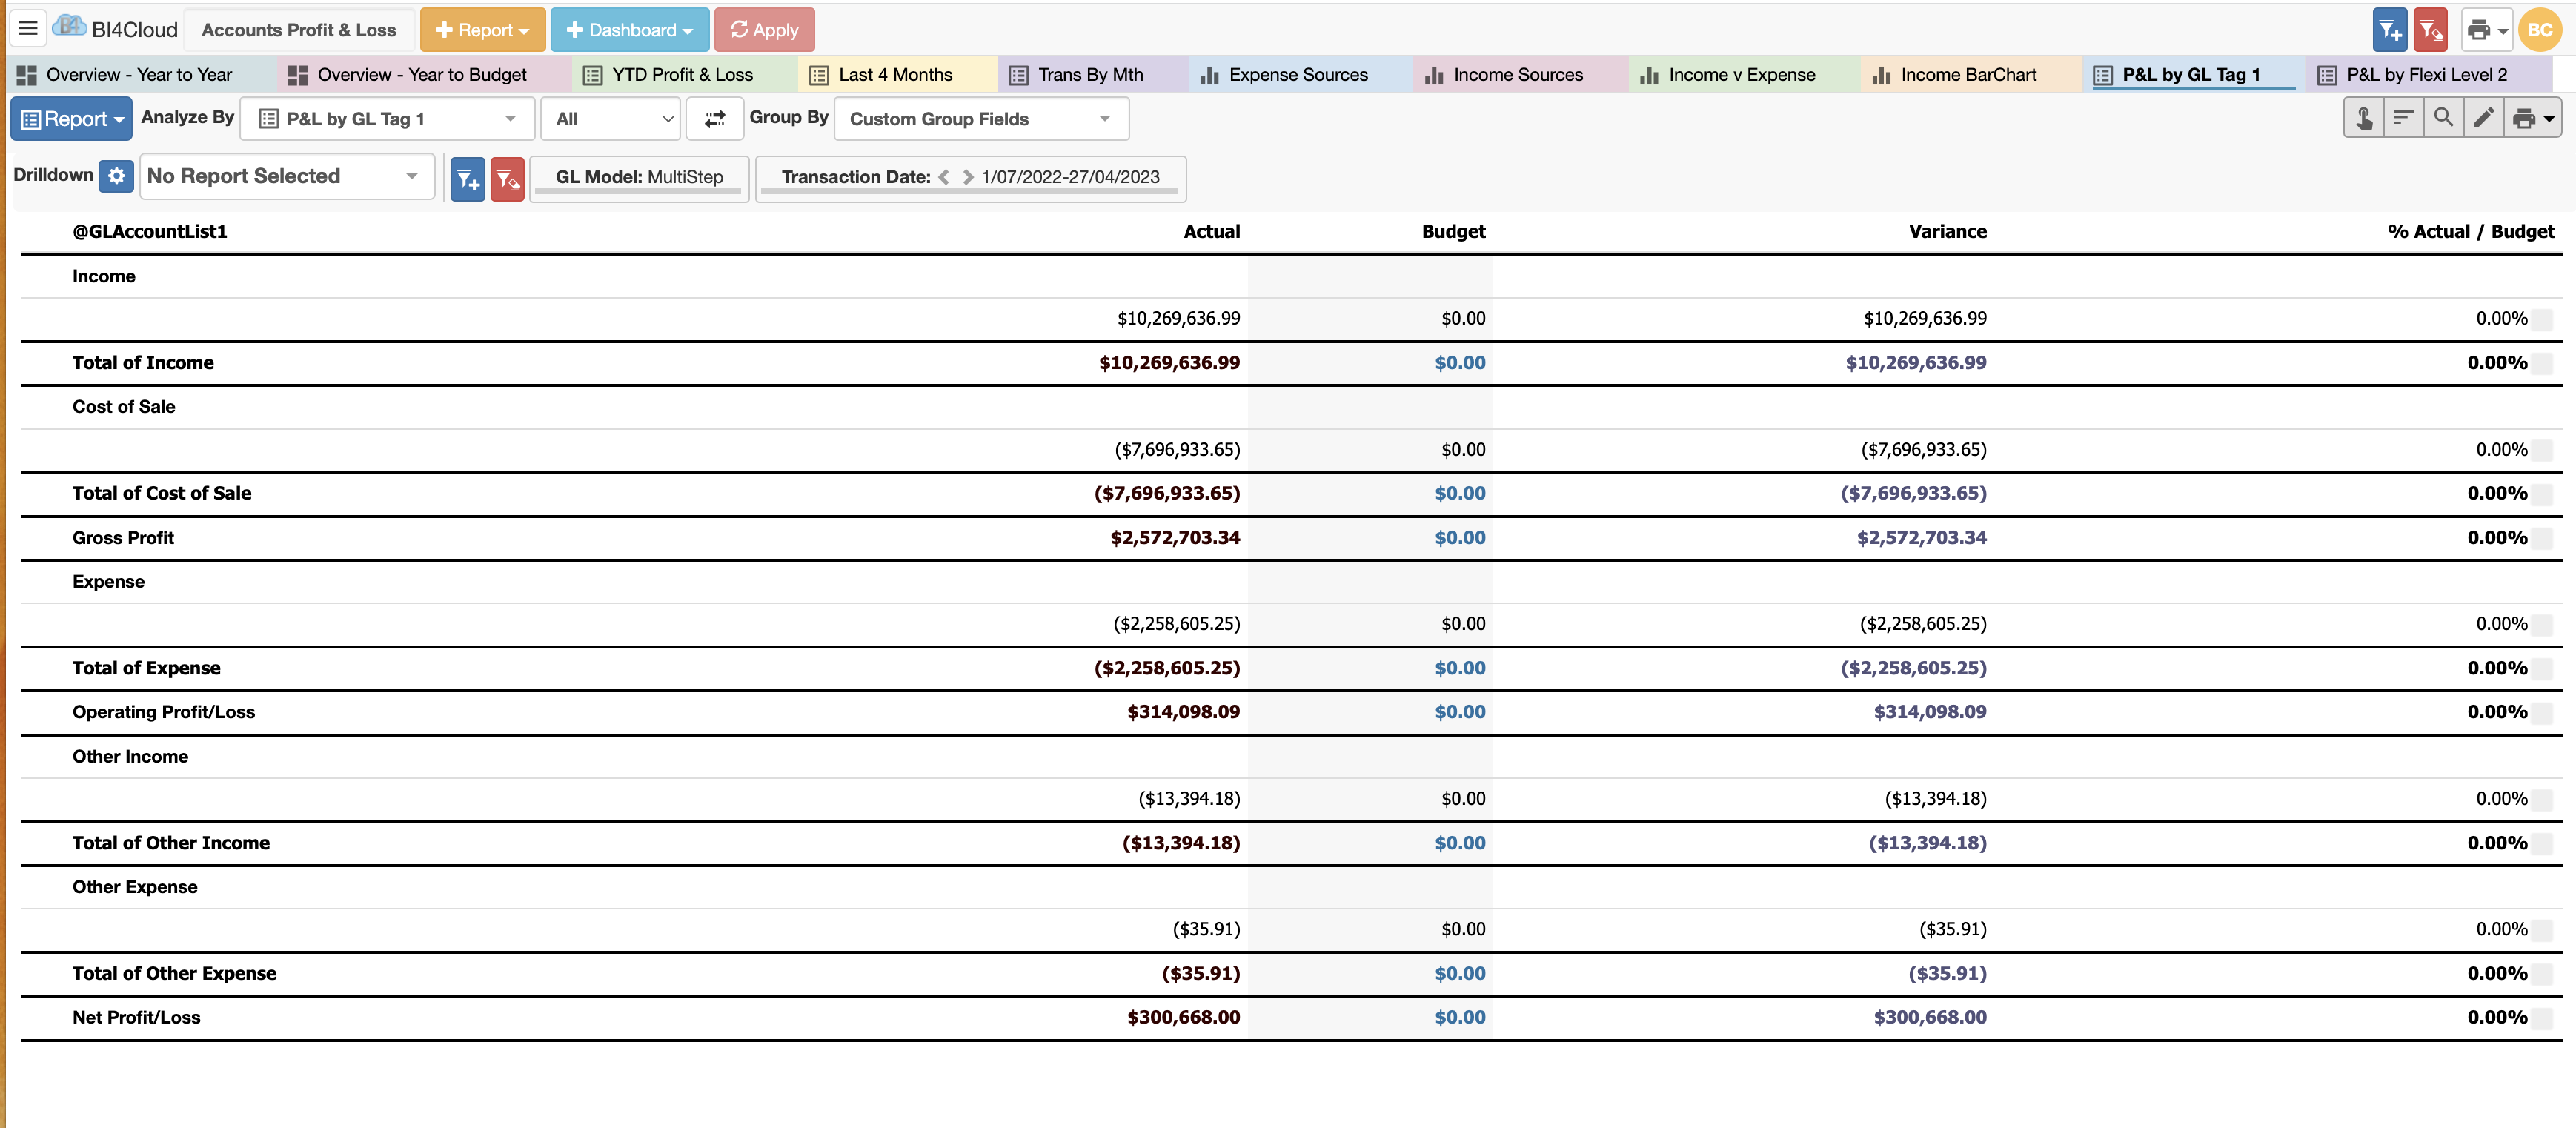The height and width of the screenshot is (1128, 2576).
Task: Open Drilldown settings gear icon
Action: click(117, 176)
